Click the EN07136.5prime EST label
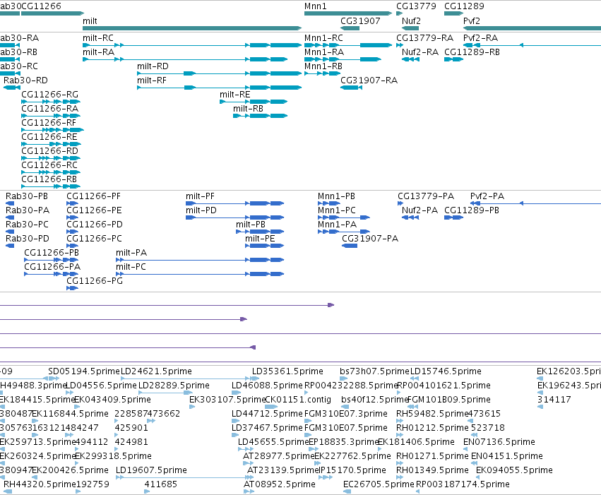 pos(499,442)
